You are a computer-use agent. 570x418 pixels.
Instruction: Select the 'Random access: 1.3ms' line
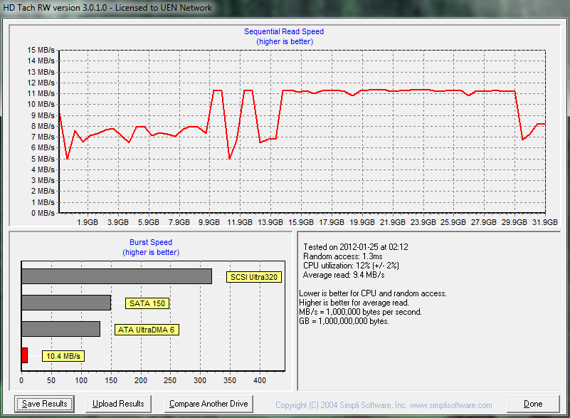click(x=342, y=256)
